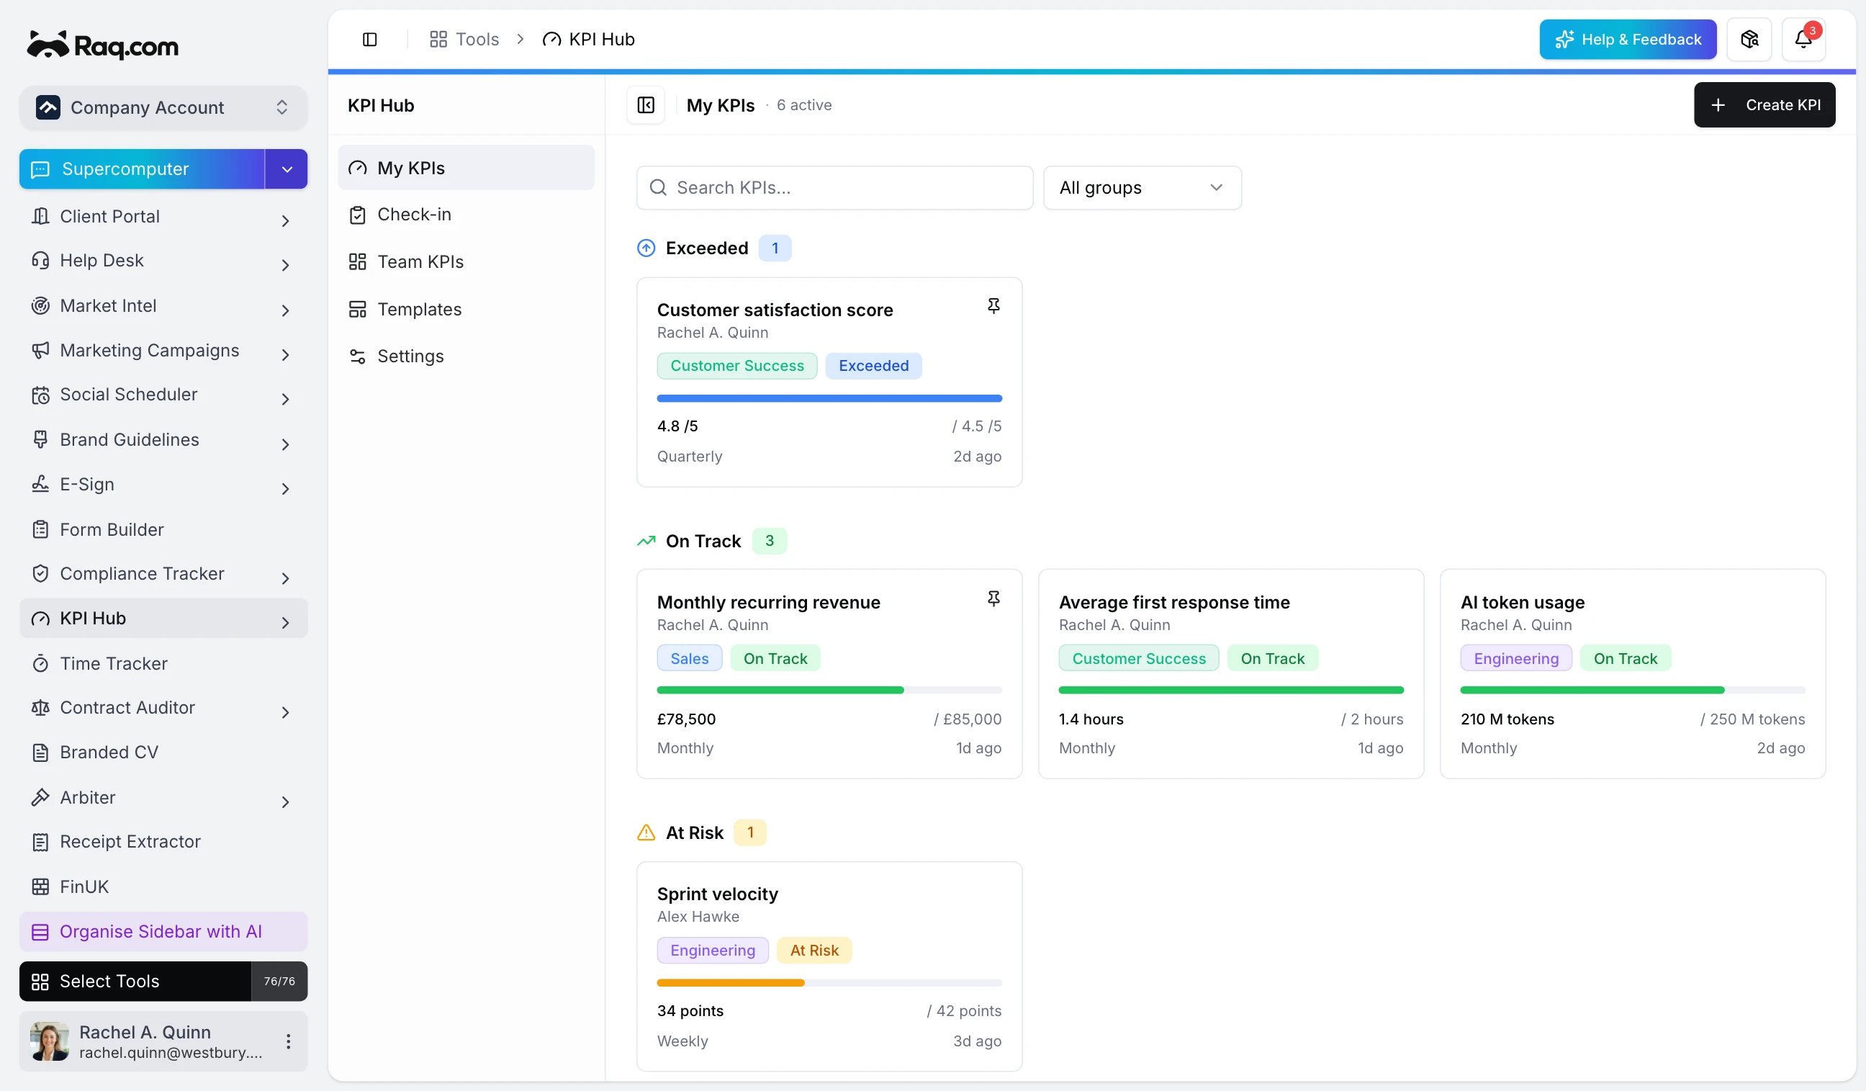Click Sprint velocity progress bar
The width and height of the screenshot is (1866, 1091).
pos(829,983)
